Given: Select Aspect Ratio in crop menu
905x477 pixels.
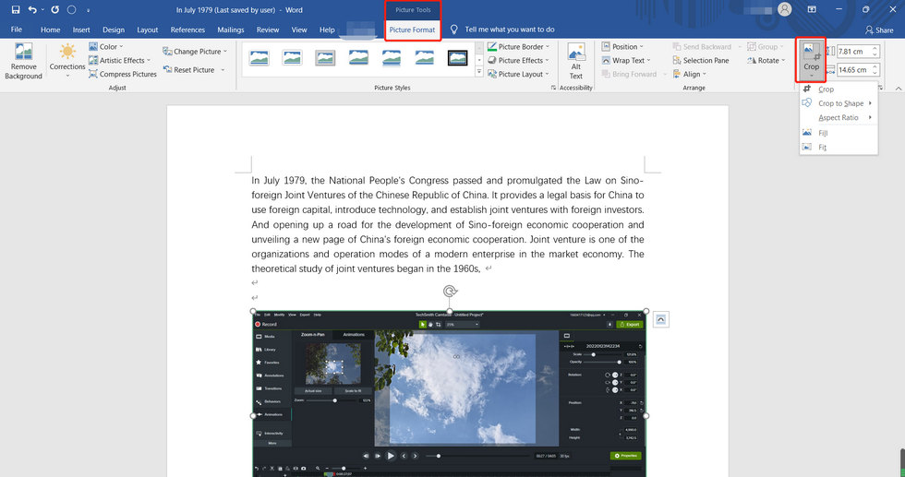Looking at the screenshot, I should pos(838,117).
